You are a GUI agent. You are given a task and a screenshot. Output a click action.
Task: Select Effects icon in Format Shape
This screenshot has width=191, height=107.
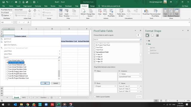click(152, 35)
